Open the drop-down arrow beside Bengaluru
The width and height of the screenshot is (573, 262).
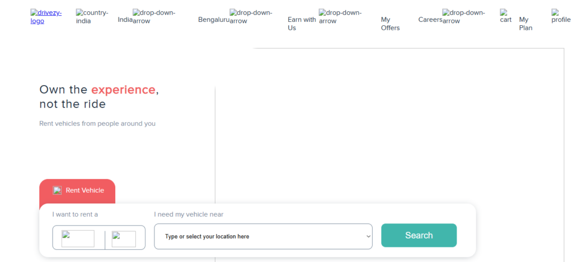click(251, 17)
